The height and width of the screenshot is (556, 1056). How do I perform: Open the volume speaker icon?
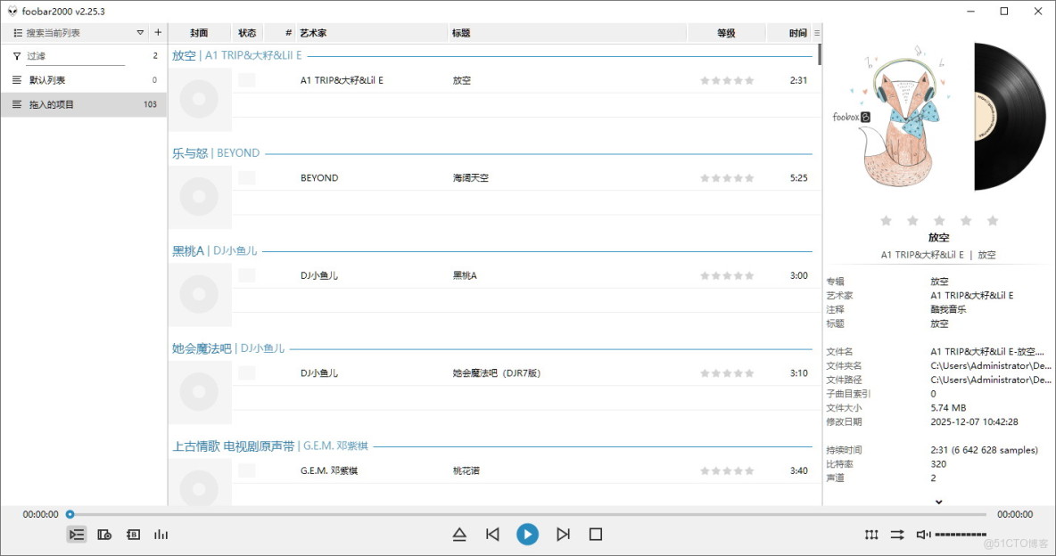click(x=923, y=535)
